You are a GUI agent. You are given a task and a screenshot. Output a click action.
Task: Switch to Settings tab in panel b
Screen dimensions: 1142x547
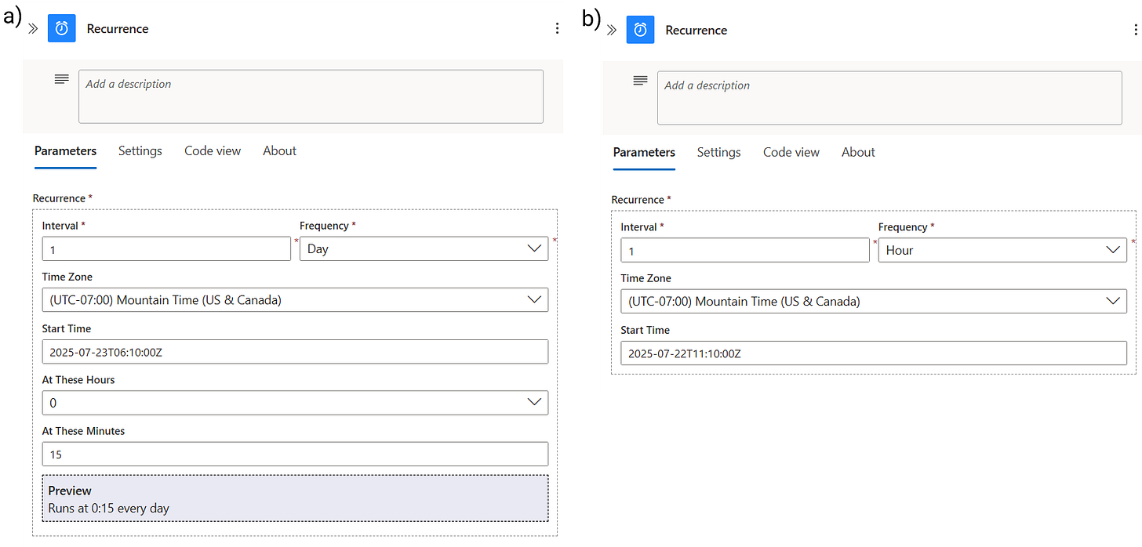click(719, 152)
